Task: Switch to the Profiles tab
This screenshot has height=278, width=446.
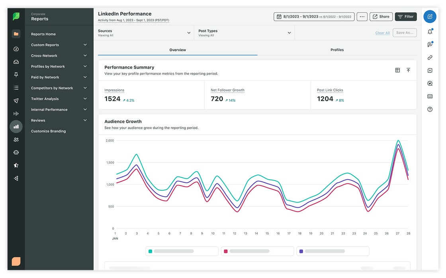Action: [337, 50]
